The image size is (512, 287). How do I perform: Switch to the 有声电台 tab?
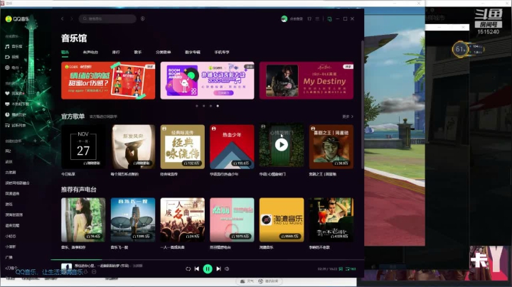click(x=90, y=52)
